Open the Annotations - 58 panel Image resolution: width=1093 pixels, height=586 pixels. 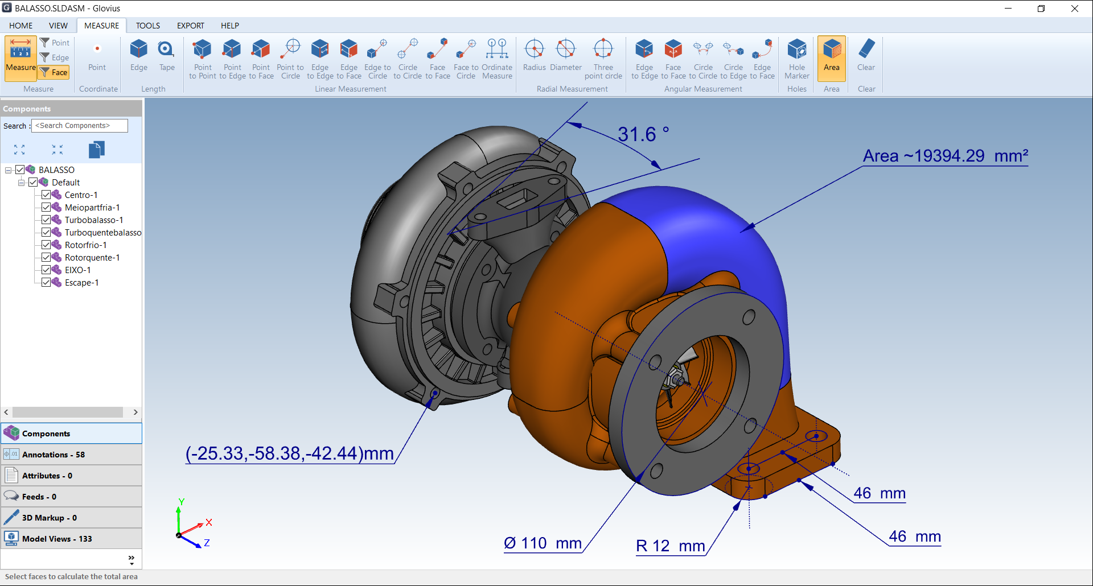click(72, 455)
